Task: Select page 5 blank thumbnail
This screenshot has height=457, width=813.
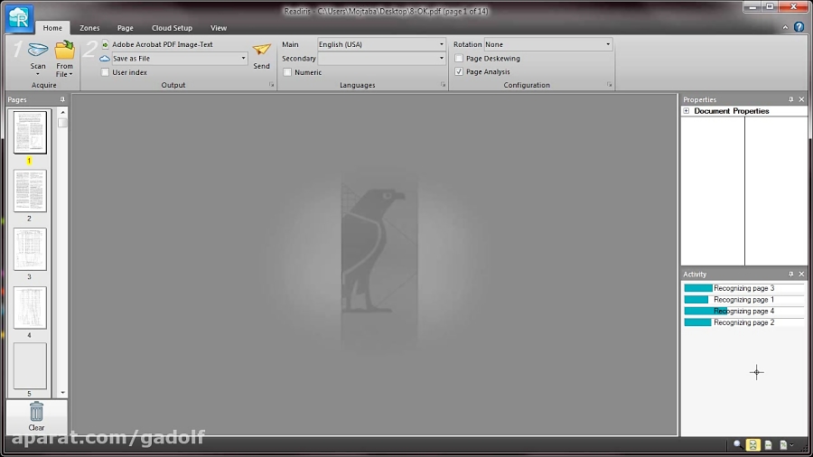Action: point(30,366)
